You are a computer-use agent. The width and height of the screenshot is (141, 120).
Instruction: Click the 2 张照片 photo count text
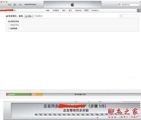coord(39,16)
